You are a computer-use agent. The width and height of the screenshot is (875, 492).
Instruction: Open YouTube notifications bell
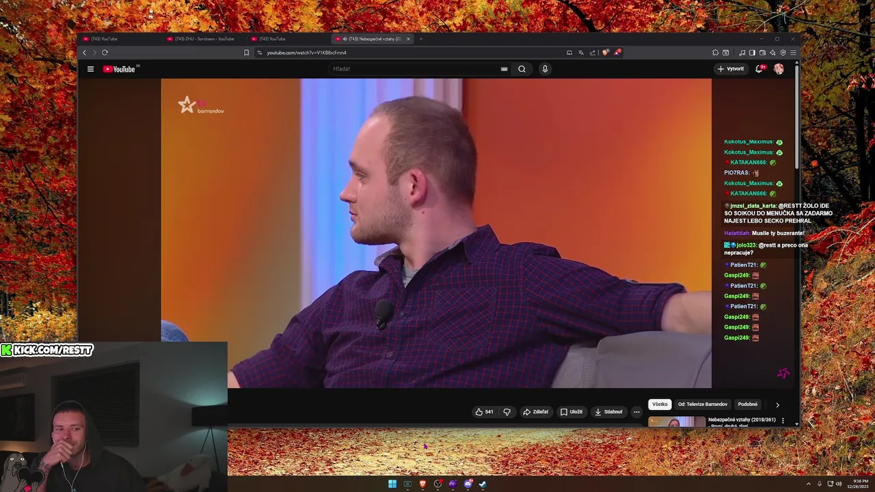(x=760, y=69)
